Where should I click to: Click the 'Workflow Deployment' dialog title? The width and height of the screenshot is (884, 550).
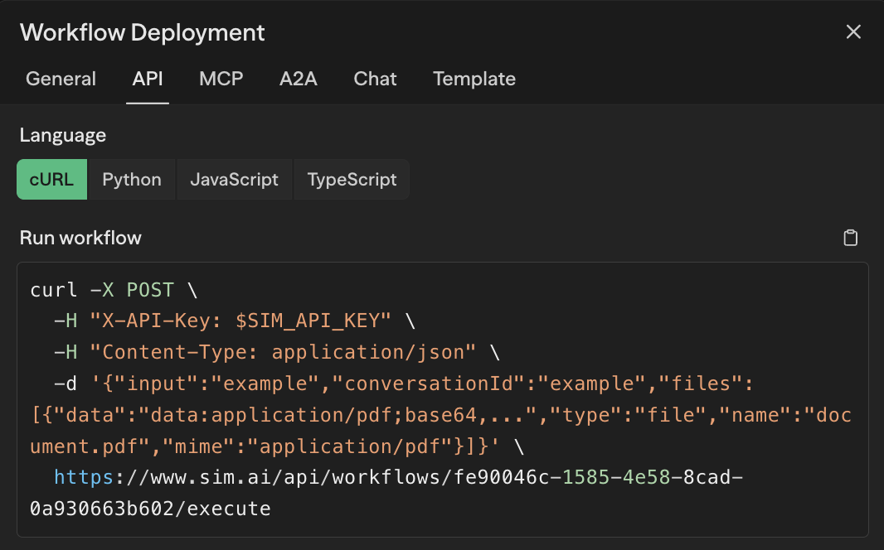[143, 32]
